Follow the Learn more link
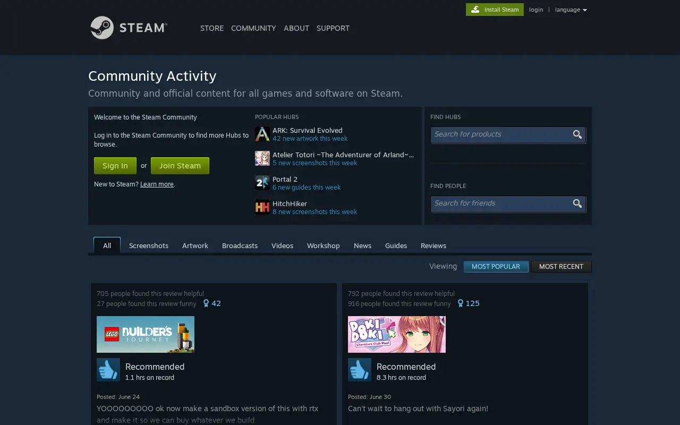 click(157, 184)
